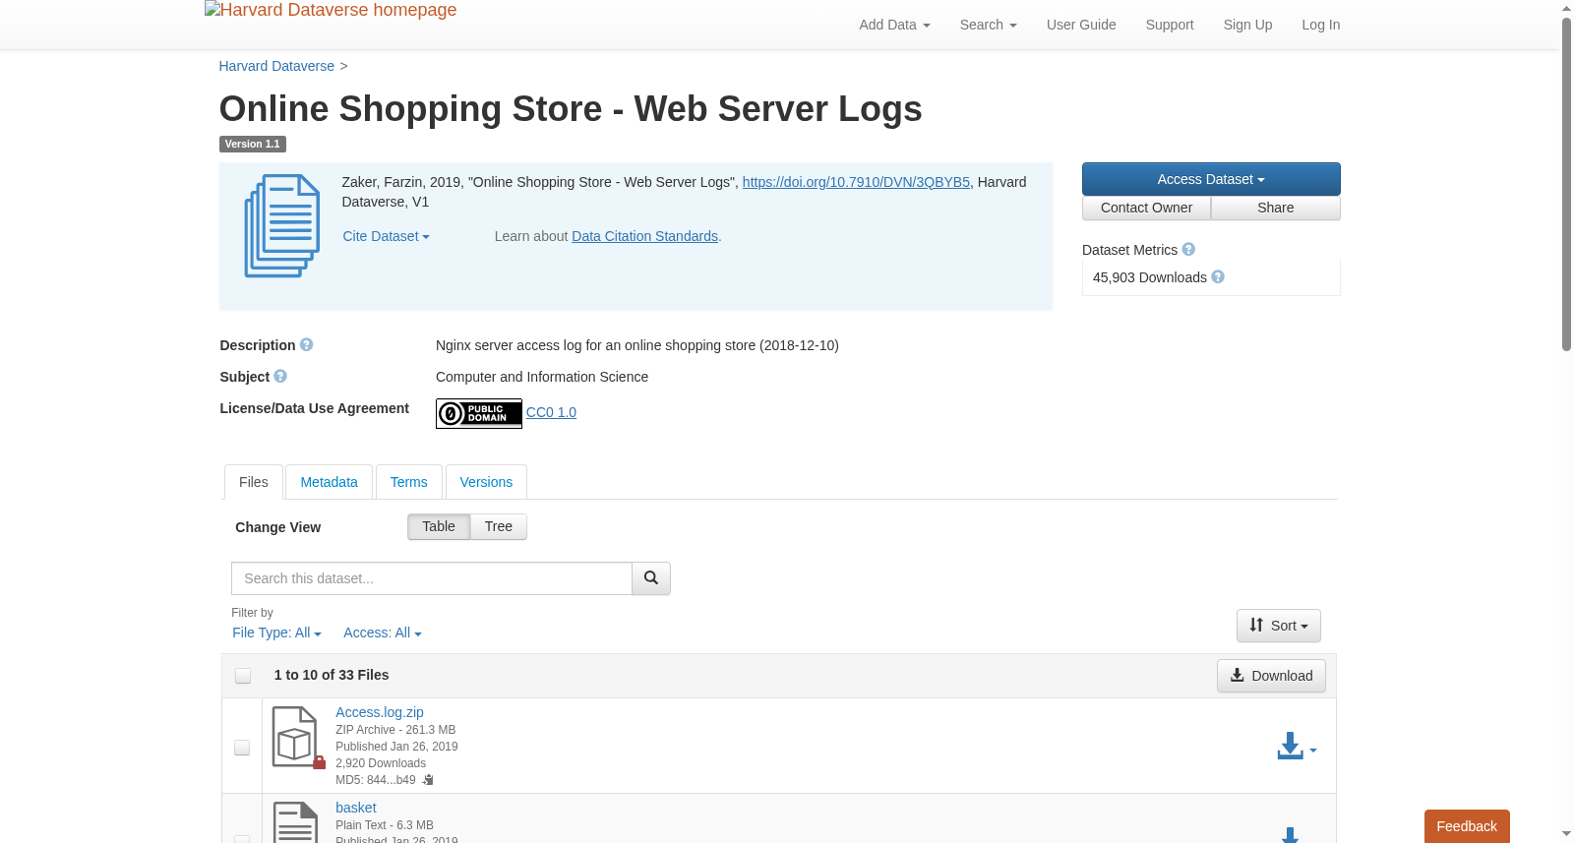1574x843 pixels.
Task: Switch to the Versions tab
Action: coord(486,482)
